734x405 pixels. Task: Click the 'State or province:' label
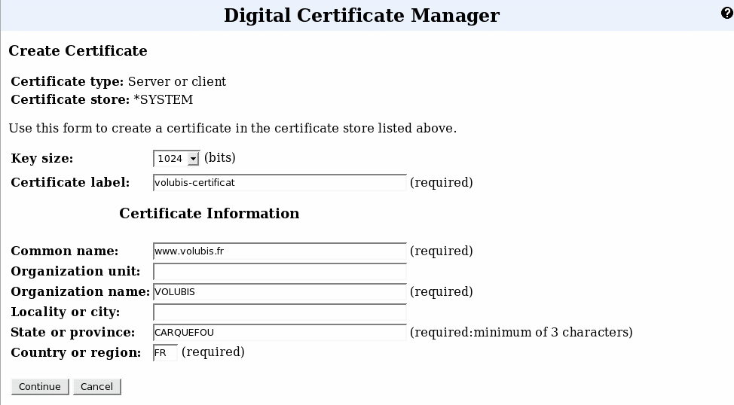pos(72,333)
